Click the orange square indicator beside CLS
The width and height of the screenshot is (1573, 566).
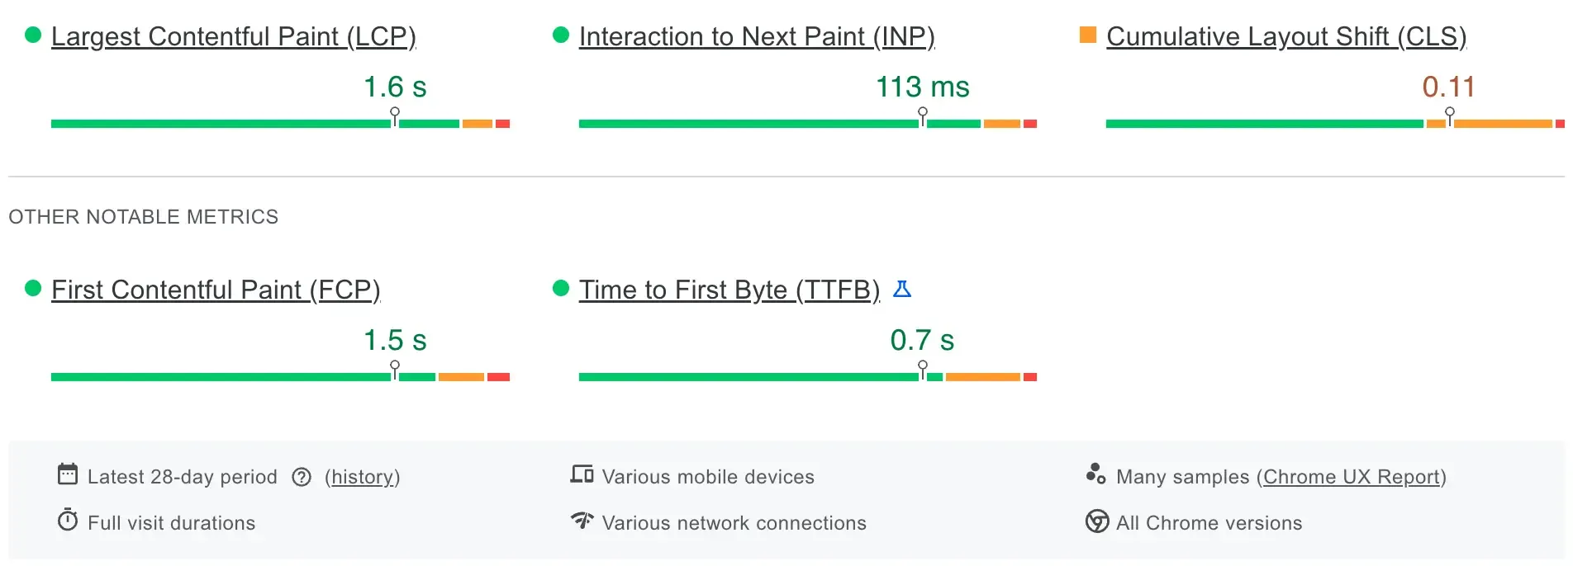(1088, 34)
